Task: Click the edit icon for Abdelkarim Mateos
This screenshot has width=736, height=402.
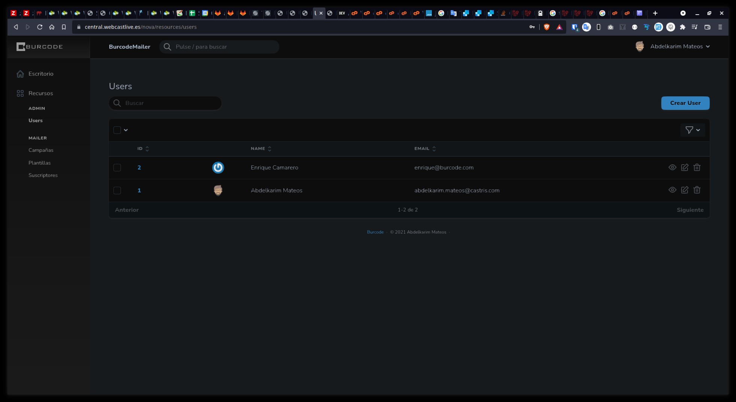Action: click(x=685, y=190)
